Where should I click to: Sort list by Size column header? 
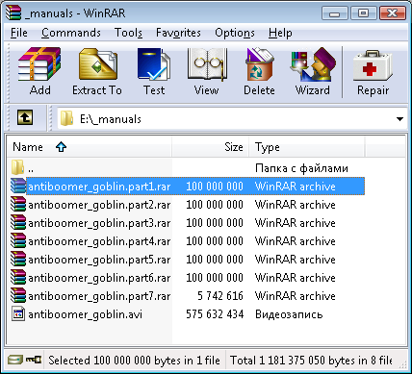(x=211, y=147)
